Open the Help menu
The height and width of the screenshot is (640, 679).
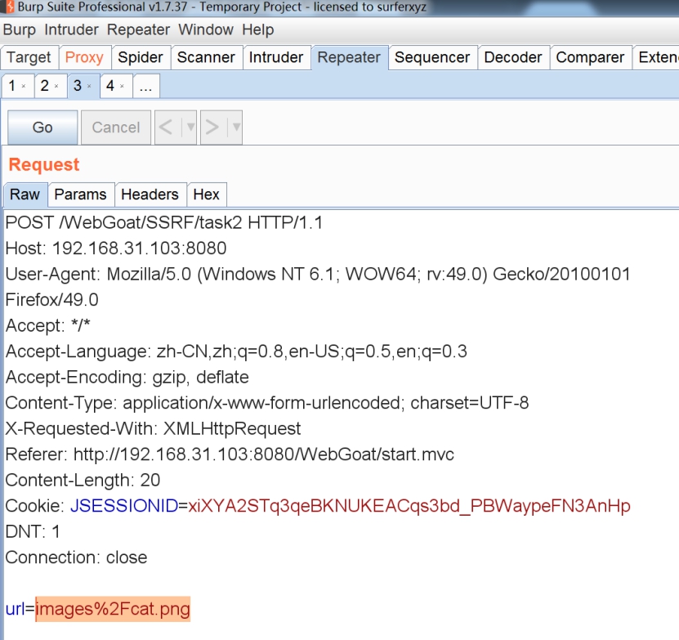(258, 29)
